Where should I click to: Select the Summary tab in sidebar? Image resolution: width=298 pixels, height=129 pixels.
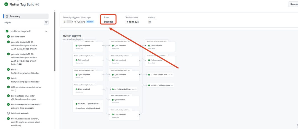26,16
